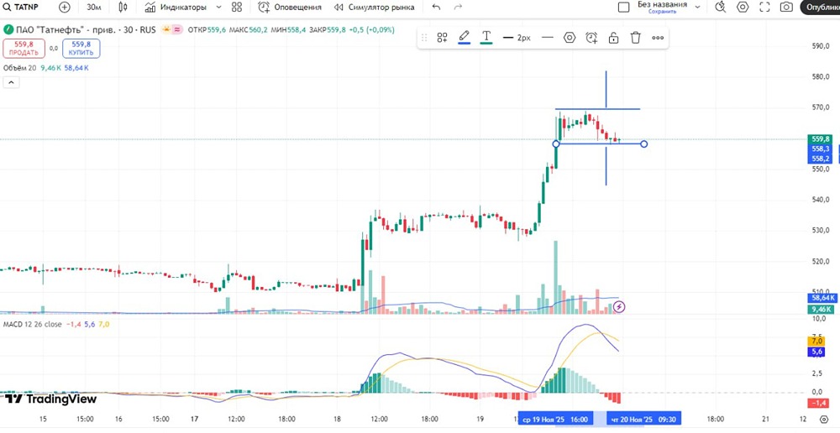This screenshot has width=840, height=433.
Task: Select the MACD 12 26 close legend
Action: tap(32, 325)
